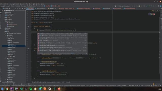The image size is (162, 91).
Task: Click the PHP 7.2 language level indicator
Action: point(131,86)
